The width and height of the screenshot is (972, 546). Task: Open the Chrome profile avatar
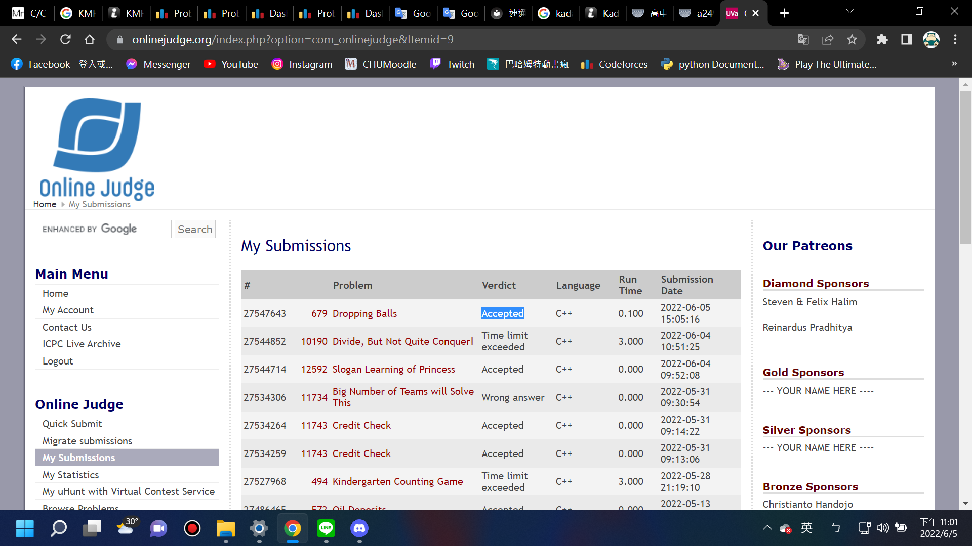(x=931, y=39)
